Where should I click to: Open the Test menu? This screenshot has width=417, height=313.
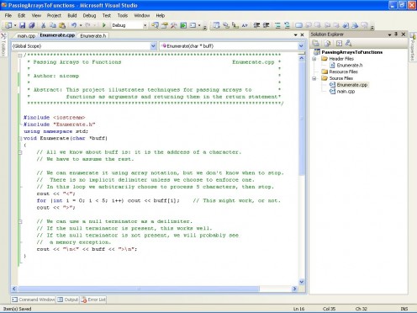click(107, 15)
